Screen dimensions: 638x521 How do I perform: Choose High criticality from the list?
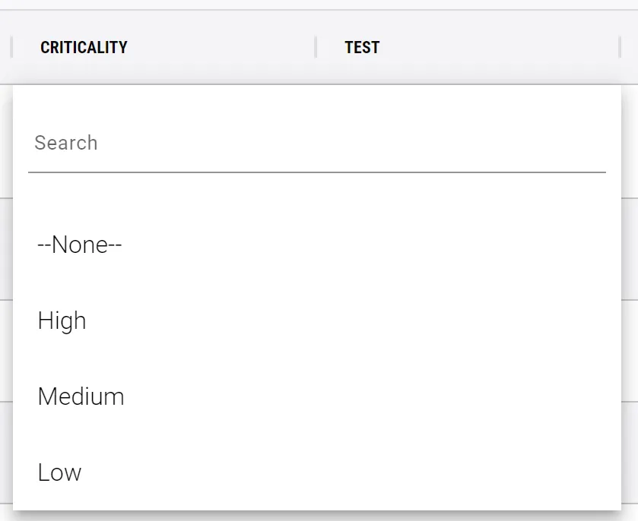pyautogui.click(x=62, y=321)
